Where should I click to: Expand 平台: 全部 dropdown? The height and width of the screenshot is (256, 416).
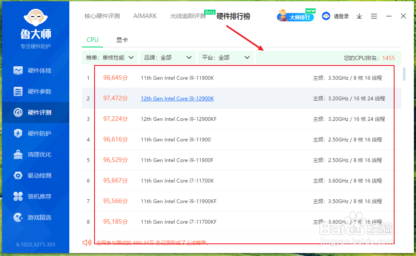[226, 57]
